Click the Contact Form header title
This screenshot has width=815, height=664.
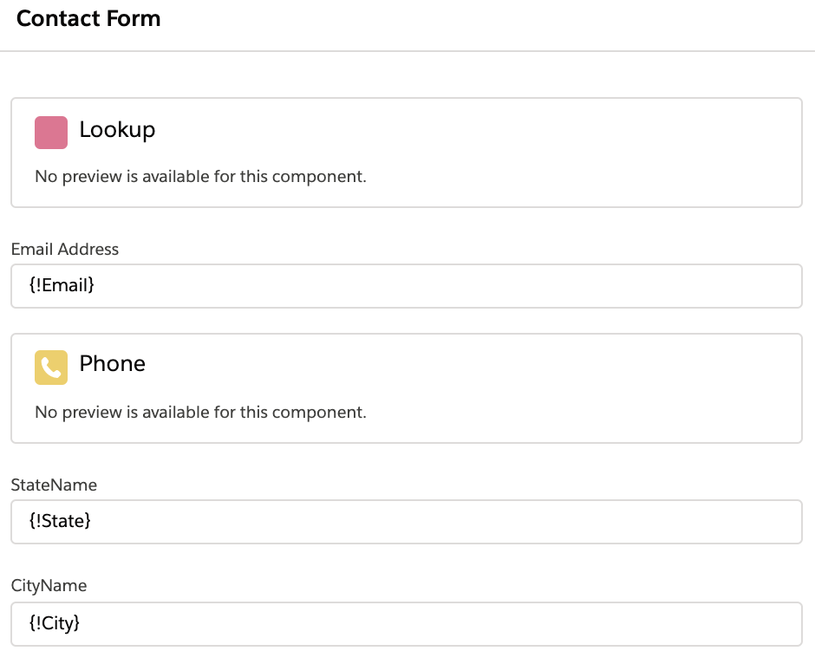tap(88, 19)
